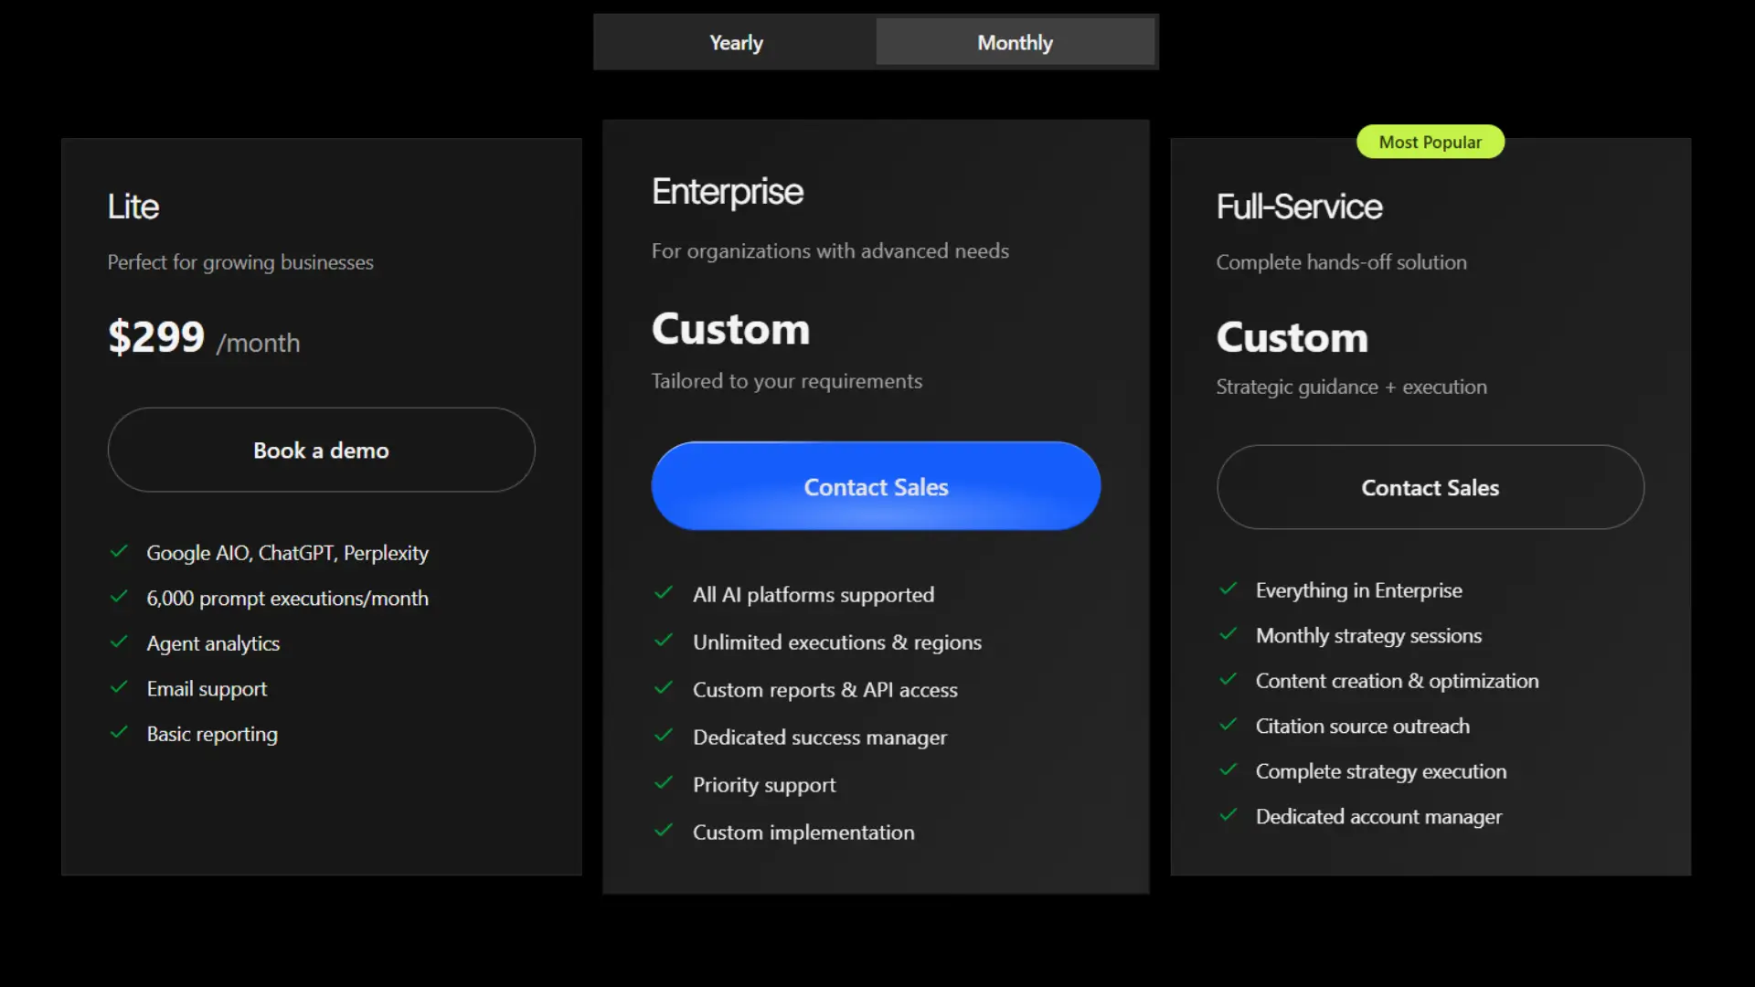Switch to Yearly billing

(x=735, y=42)
